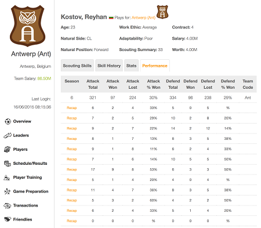Open the Stats tab
The width and height of the screenshot is (261, 228).
click(132, 66)
